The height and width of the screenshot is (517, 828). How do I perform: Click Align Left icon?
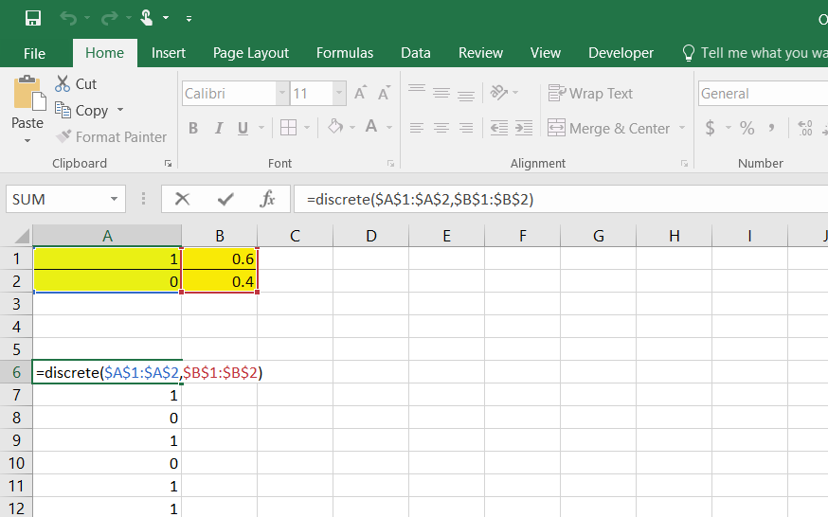tap(417, 128)
